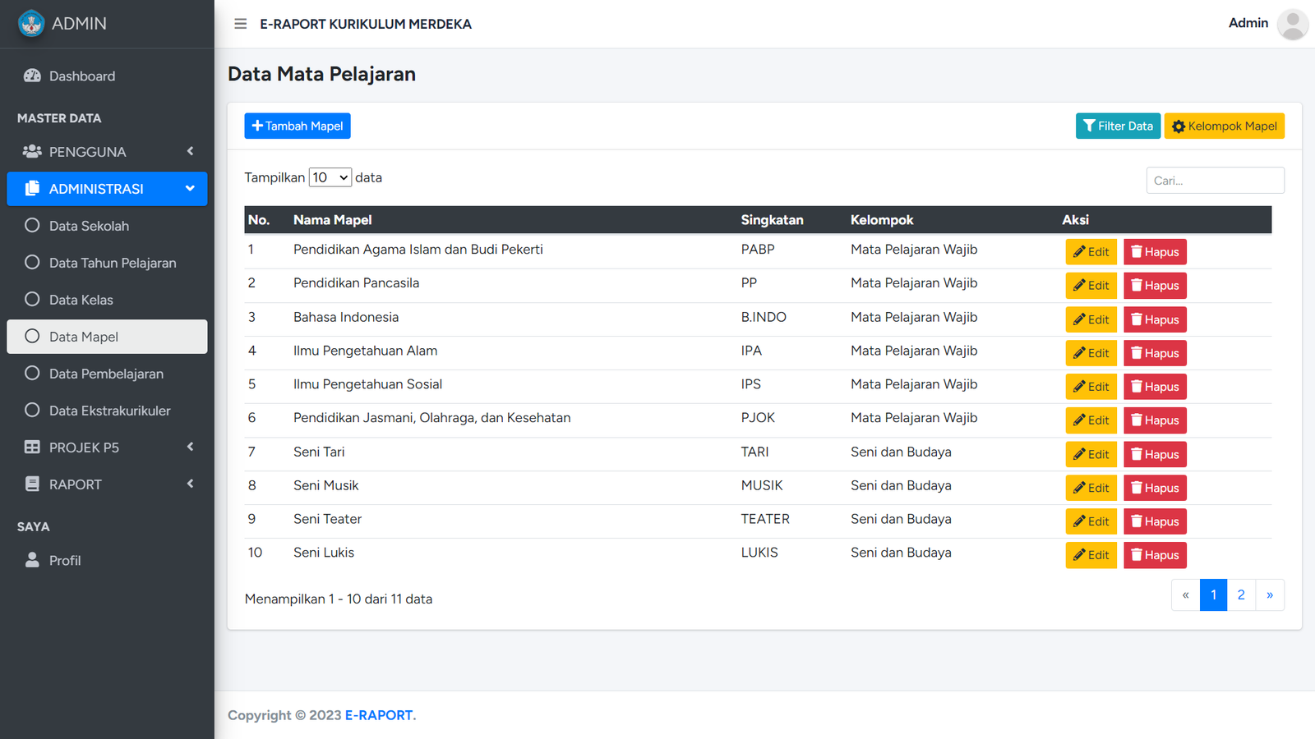Select Data Sekolah in the sidebar
This screenshot has width=1315, height=739.
pos(89,226)
